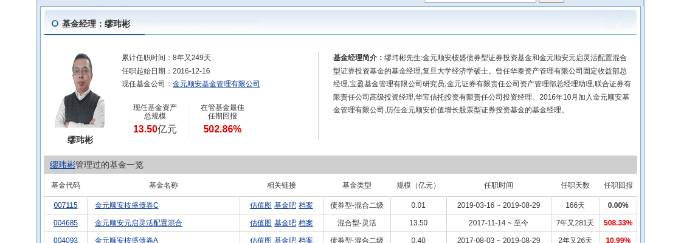
Task: Click the 基金类型 column header
Action: click(357, 185)
